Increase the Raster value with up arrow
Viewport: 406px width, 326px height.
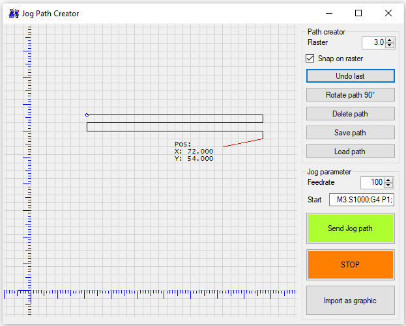tap(390, 40)
